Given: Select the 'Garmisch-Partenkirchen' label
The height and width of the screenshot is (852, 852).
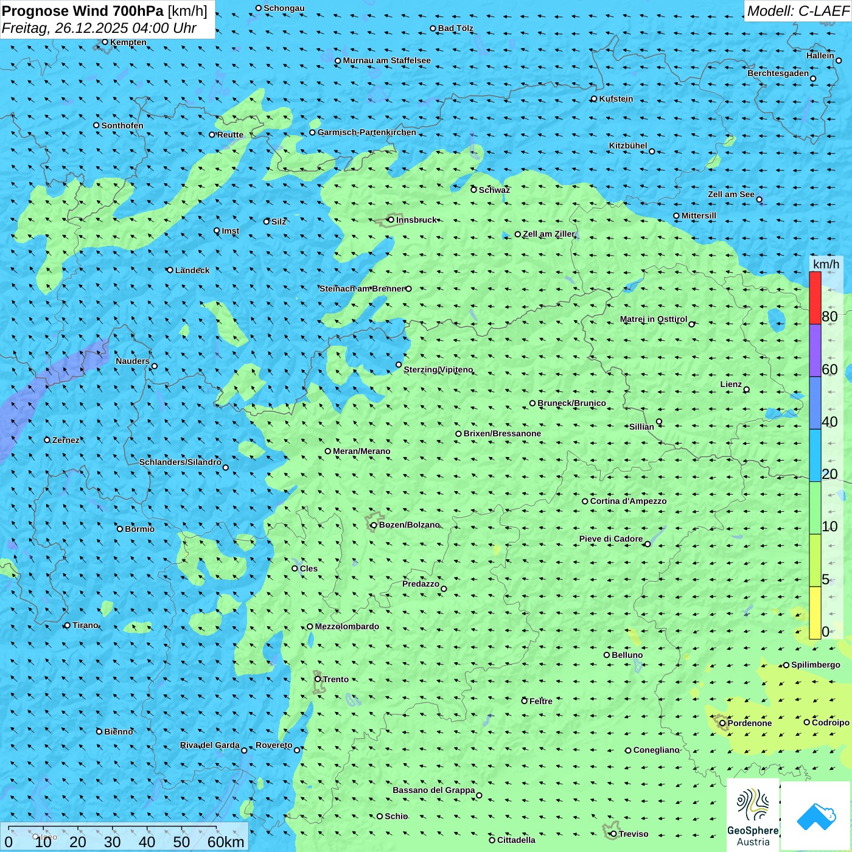Looking at the screenshot, I should pyautogui.click(x=367, y=132).
